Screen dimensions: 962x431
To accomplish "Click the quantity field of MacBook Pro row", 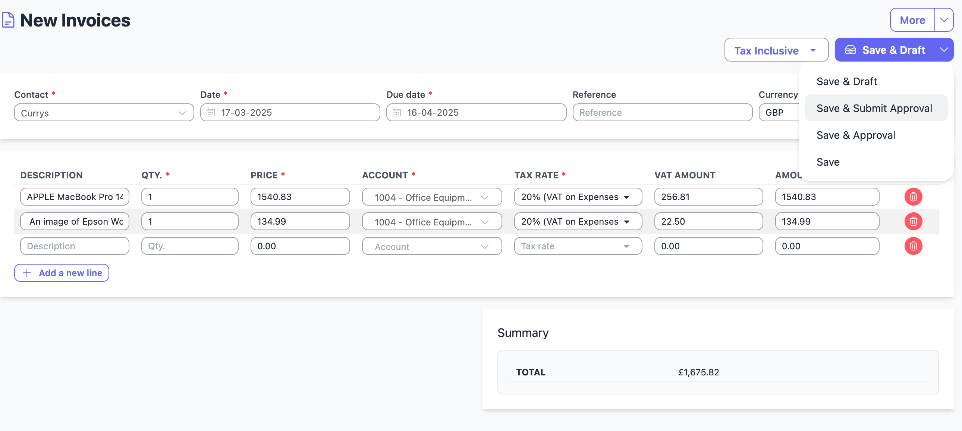I will point(190,197).
